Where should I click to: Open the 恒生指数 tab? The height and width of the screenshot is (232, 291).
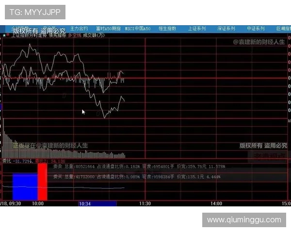click(167, 29)
